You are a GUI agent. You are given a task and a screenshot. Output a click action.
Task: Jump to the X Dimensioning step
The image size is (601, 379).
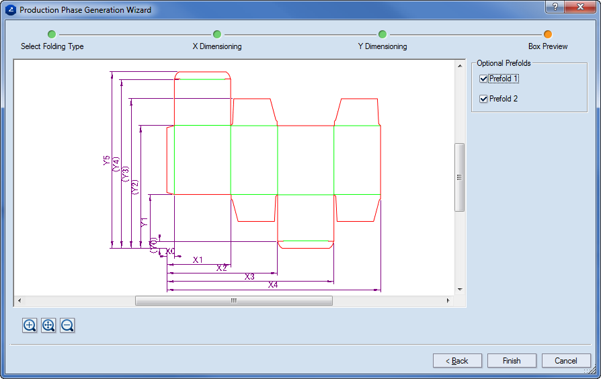coord(217,34)
